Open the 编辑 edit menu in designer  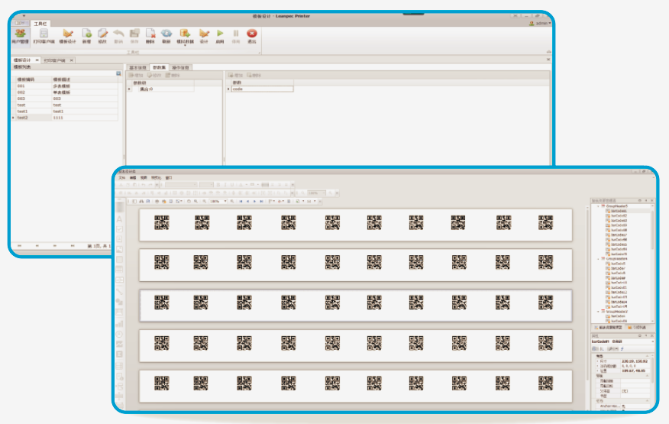pyautogui.click(x=133, y=178)
